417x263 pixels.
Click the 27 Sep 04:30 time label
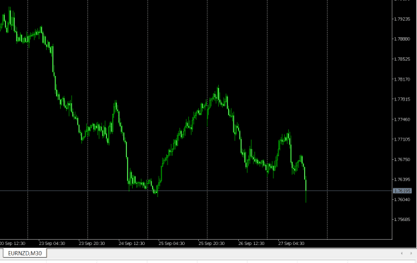coord(291,244)
